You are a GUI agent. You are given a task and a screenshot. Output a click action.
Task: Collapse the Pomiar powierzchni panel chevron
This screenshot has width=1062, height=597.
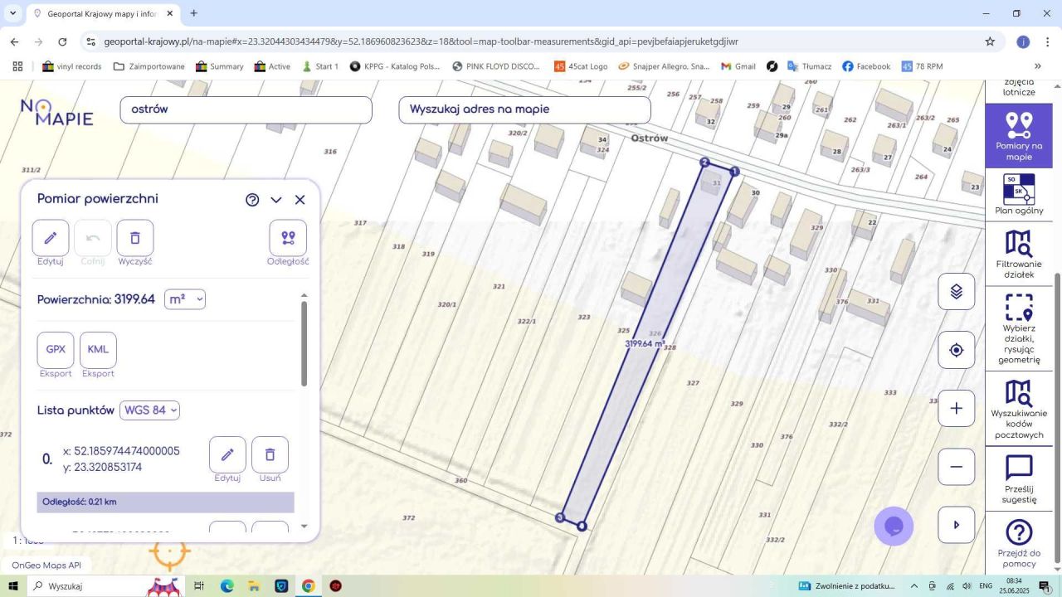[276, 200]
